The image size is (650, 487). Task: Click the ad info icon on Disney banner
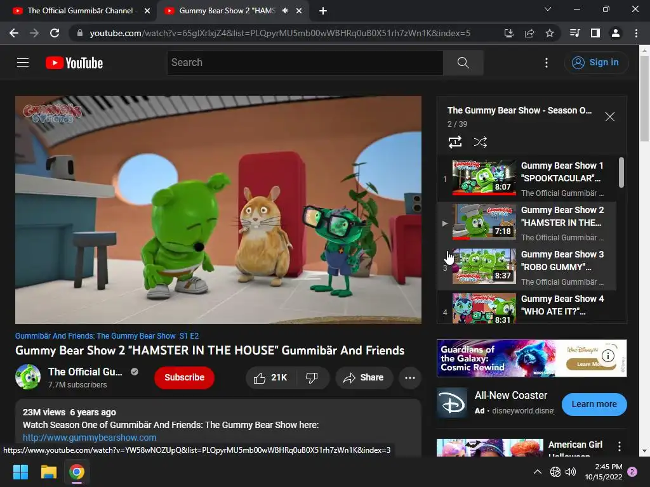607,355
